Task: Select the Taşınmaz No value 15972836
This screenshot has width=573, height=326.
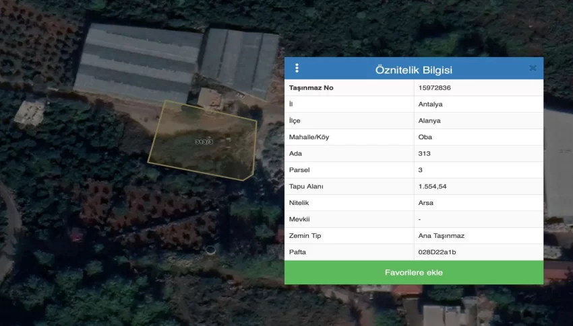Action: pos(435,88)
